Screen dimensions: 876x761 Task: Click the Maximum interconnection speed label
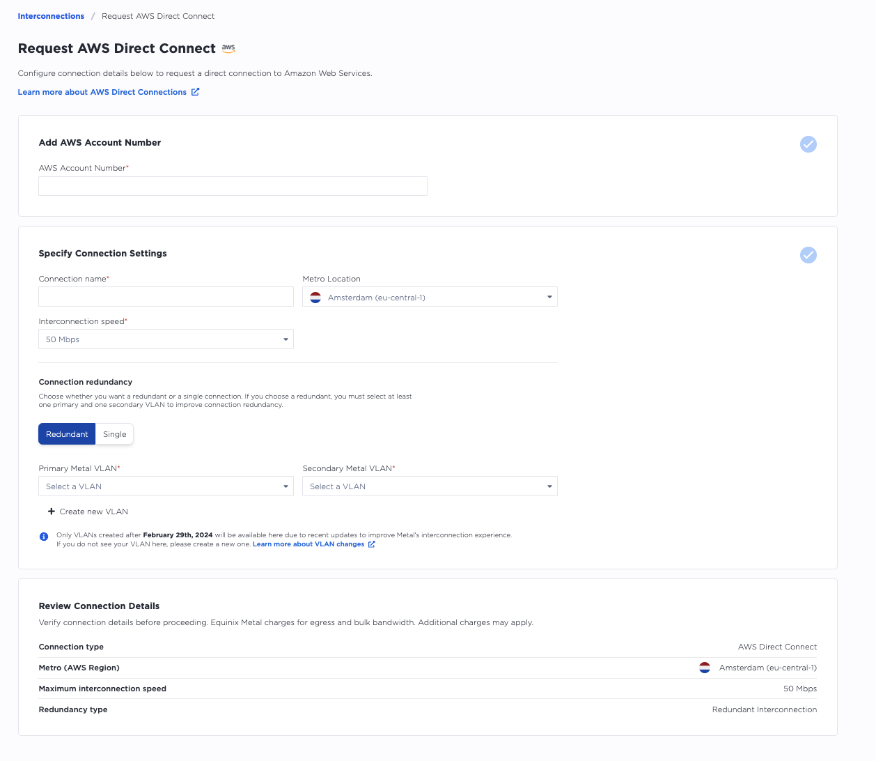click(102, 689)
